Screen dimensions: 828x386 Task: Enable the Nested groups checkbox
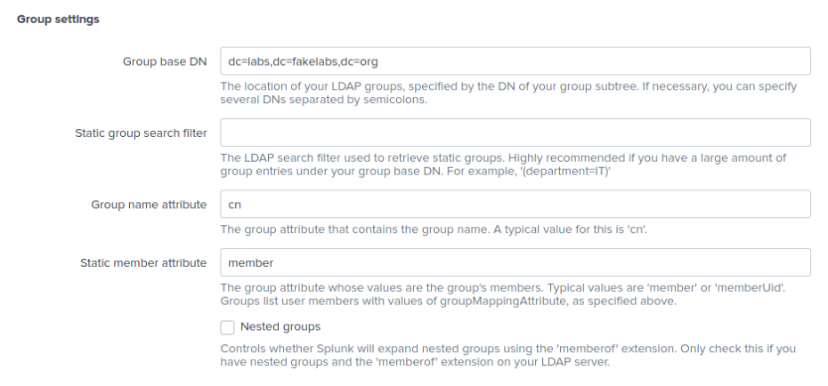(x=227, y=327)
